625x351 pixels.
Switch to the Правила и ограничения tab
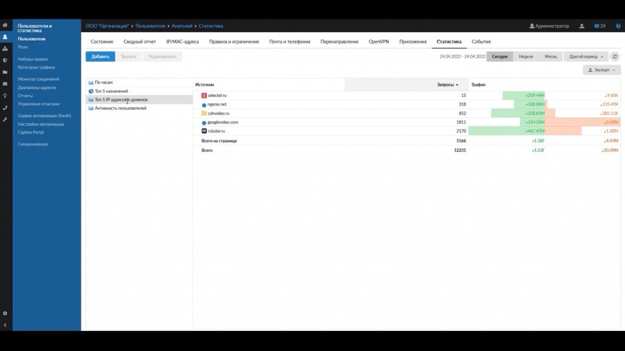point(234,42)
